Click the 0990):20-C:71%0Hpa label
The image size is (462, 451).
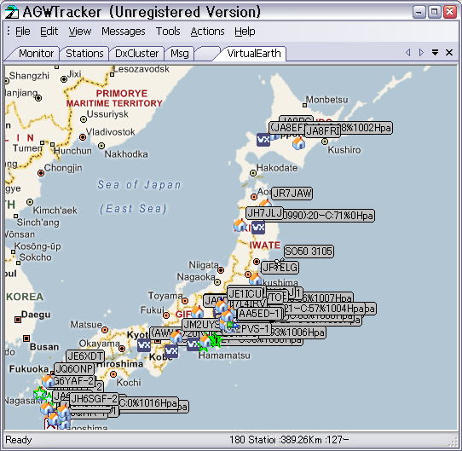click(328, 216)
